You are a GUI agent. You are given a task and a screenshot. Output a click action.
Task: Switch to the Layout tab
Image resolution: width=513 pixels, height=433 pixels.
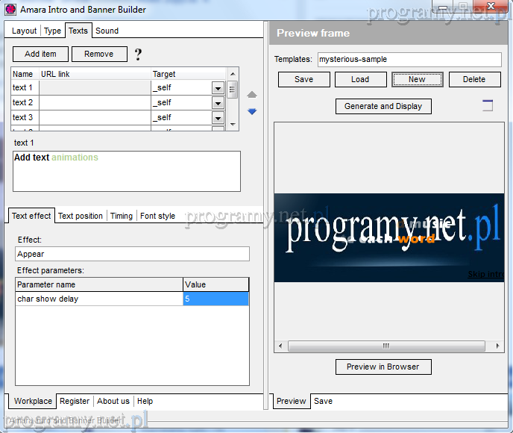coord(24,31)
